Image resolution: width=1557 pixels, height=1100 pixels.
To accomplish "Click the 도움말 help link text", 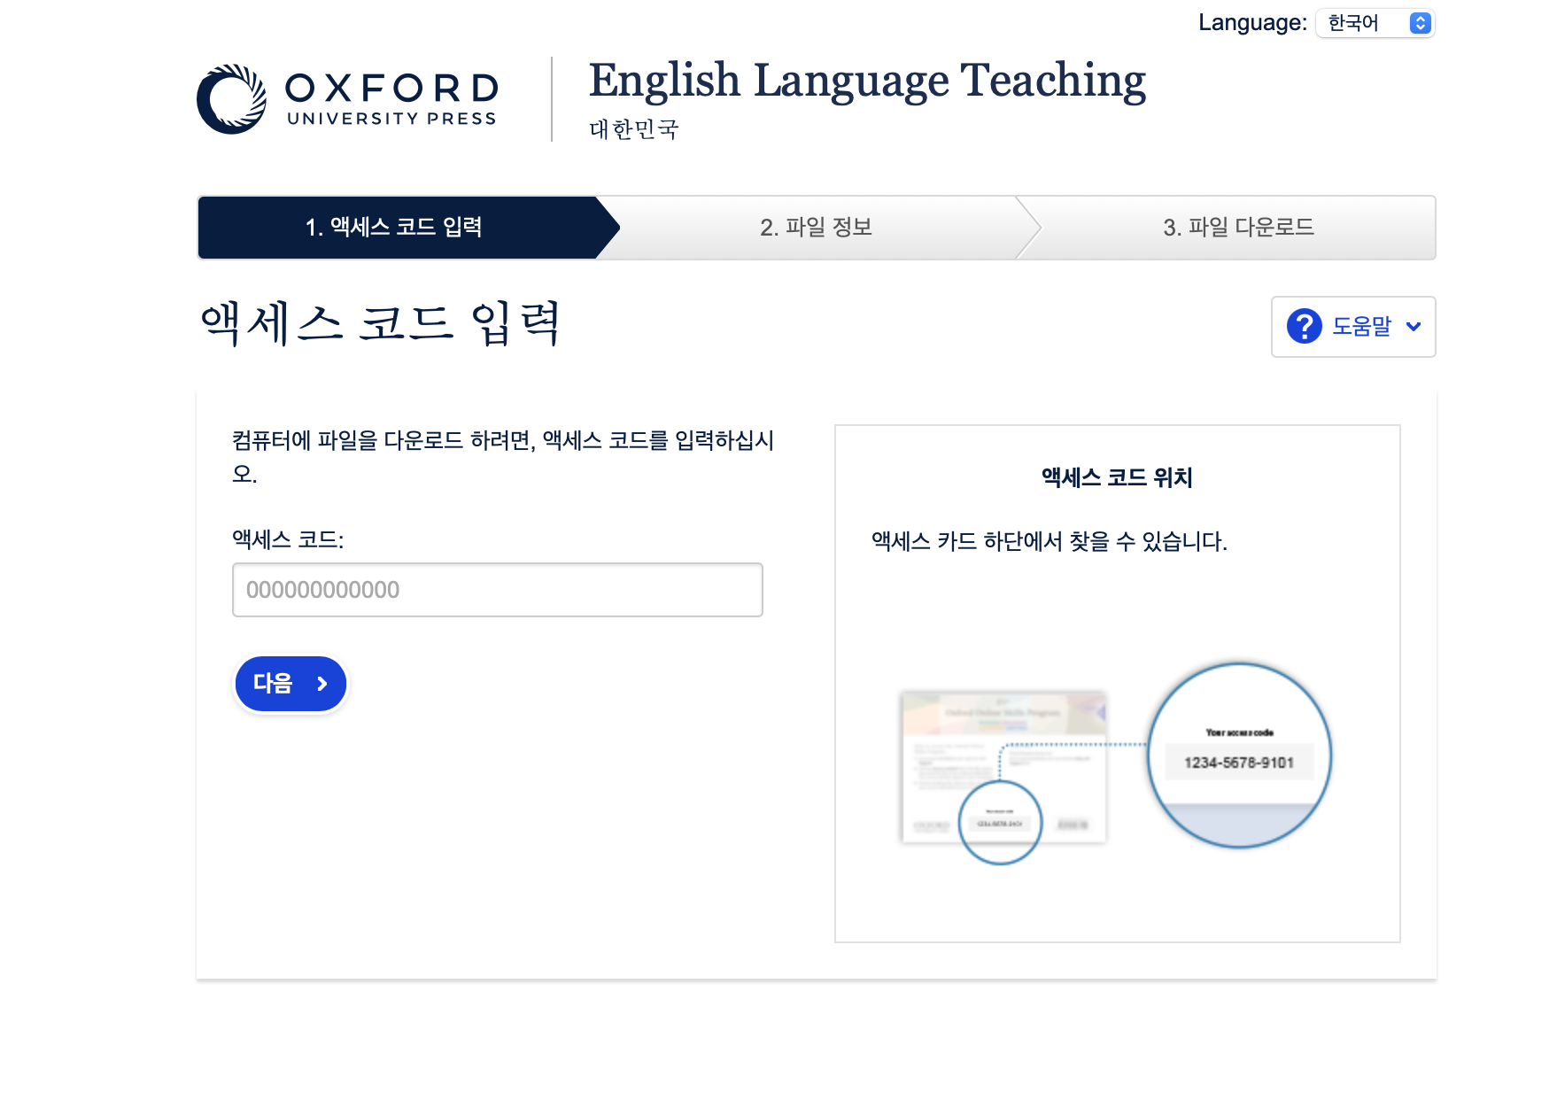I will pos(1364,327).
